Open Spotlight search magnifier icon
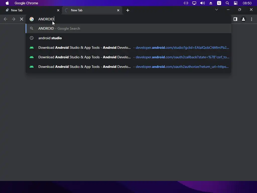This screenshot has height=193, width=257. click(227, 3)
